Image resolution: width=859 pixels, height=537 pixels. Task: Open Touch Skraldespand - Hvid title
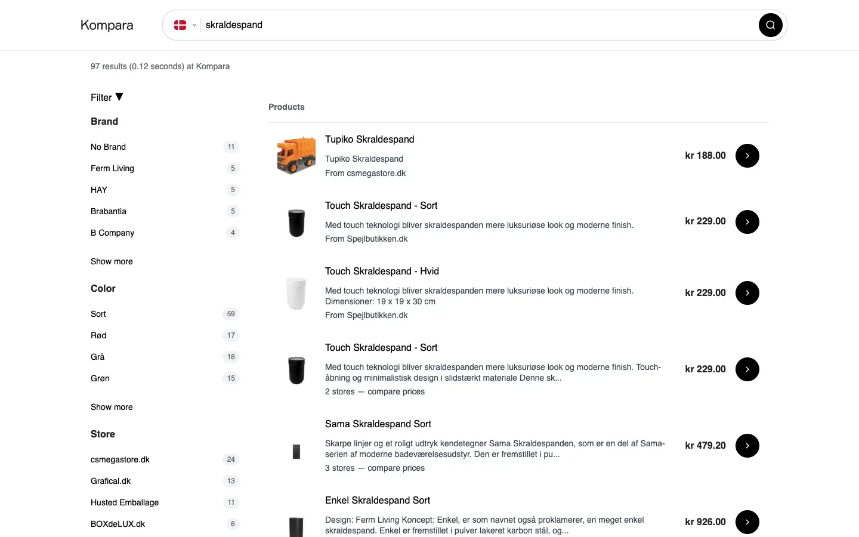pos(382,271)
